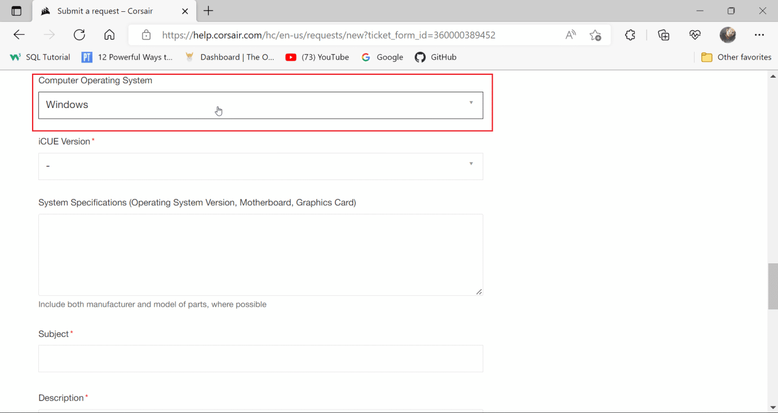
Task: View site information lock icon
Action: pos(146,35)
